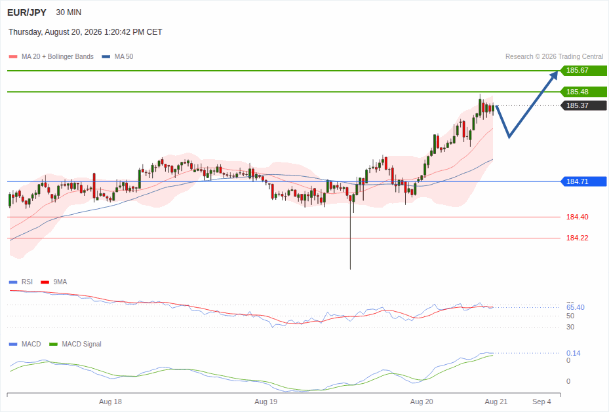This screenshot has height=412, width=609.
Task: Click the EUR/JPY pair title
Action: tap(26, 12)
